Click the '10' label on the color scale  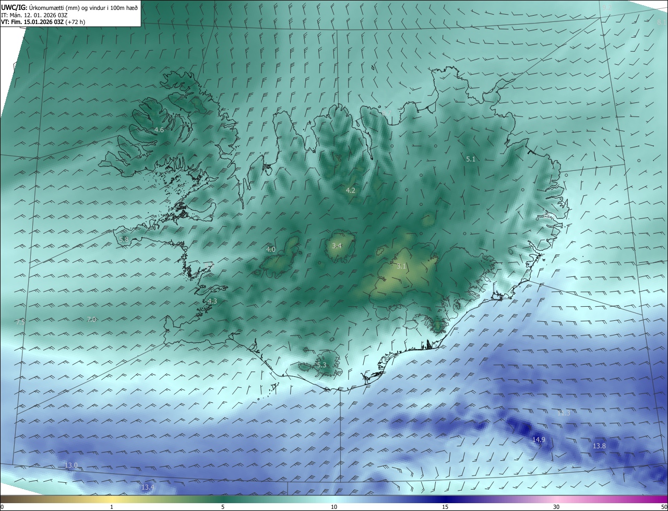pos(334,507)
